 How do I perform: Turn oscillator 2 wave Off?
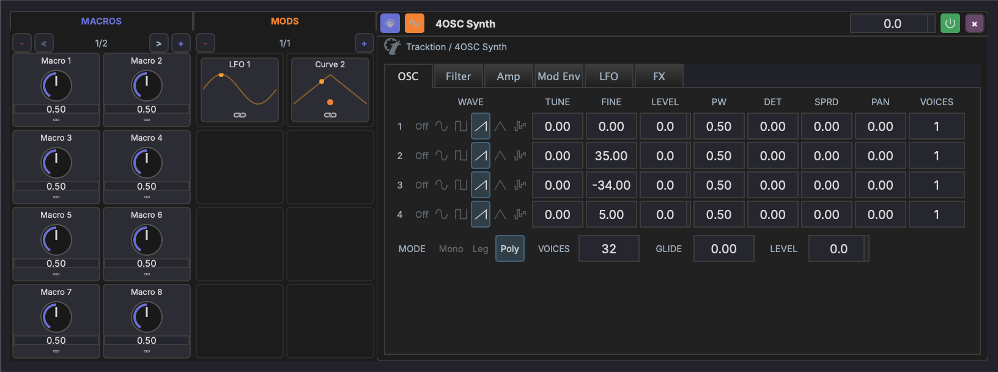pyautogui.click(x=422, y=156)
